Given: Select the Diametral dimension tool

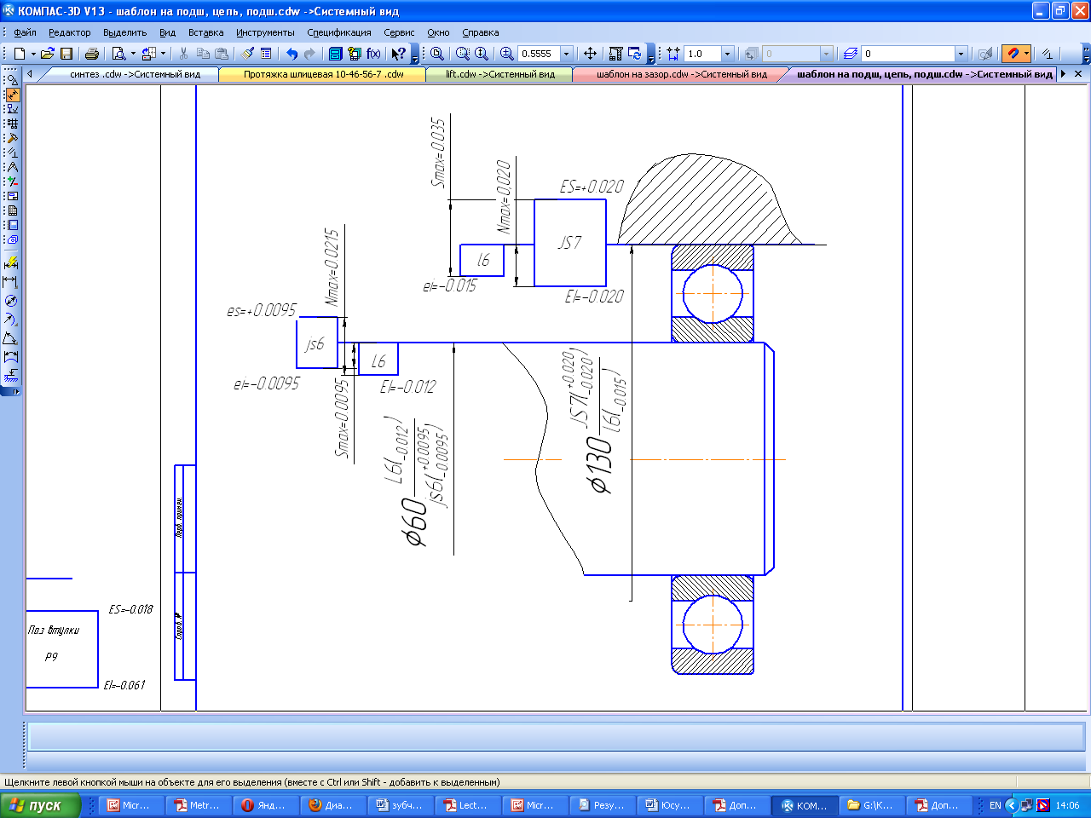Looking at the screenshot, I should click(x=11, y=301).
